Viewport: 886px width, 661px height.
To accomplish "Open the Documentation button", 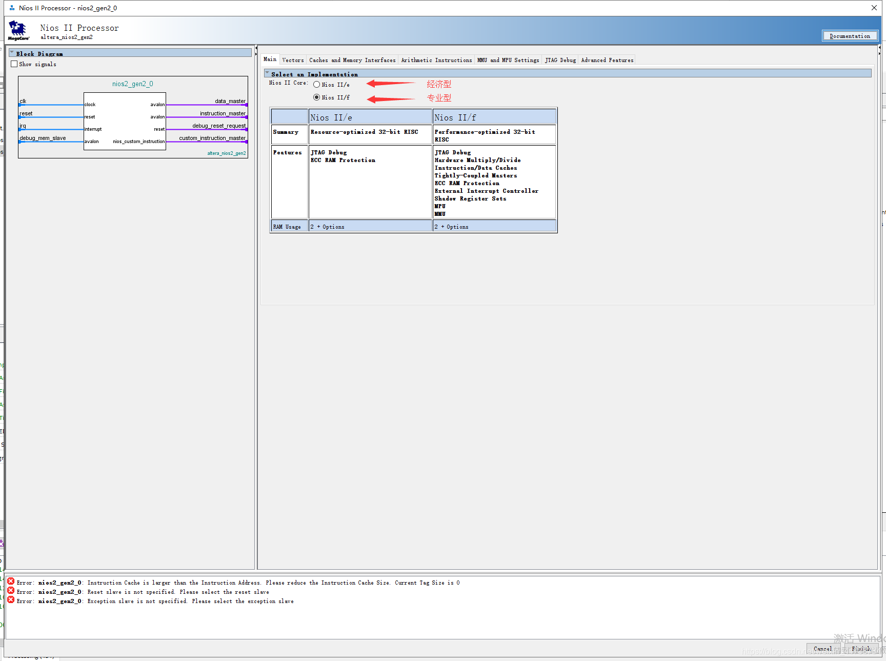I will (x=850, y=36).
